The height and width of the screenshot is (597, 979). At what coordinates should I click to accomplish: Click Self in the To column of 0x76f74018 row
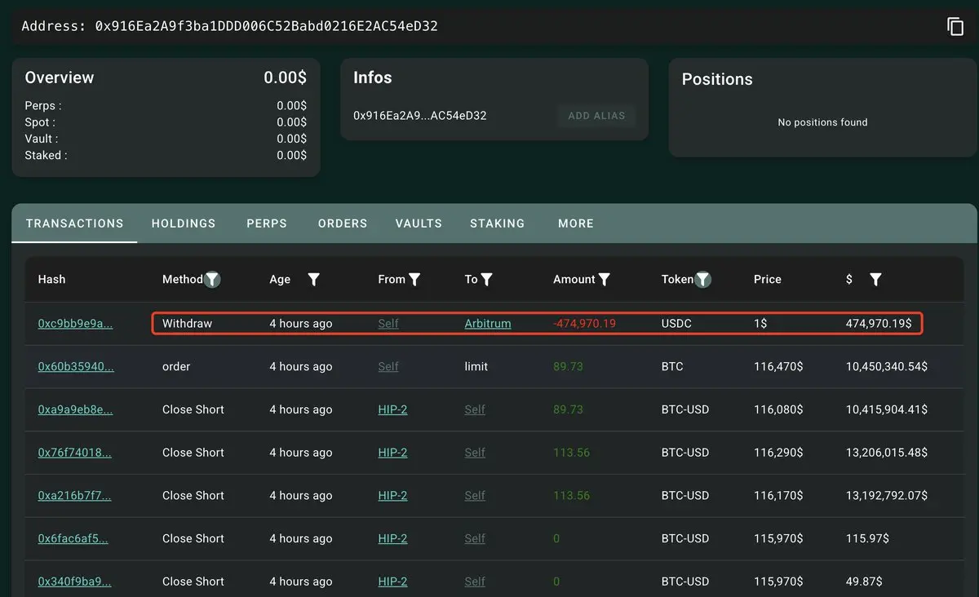point(475,453)
